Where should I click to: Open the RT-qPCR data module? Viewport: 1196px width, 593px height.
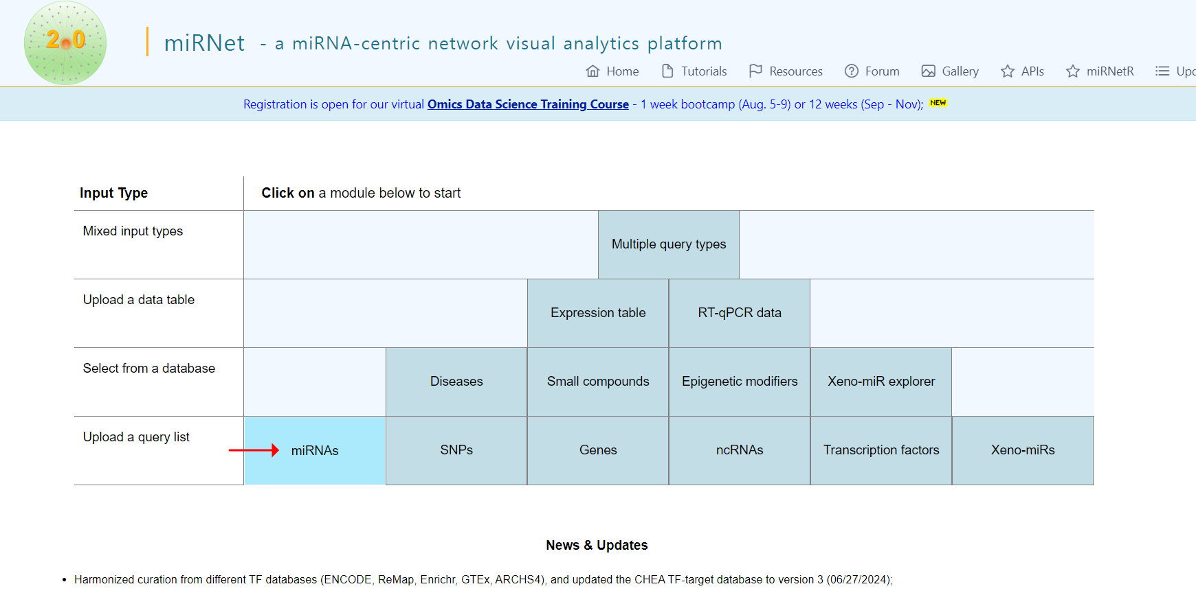tap(740, 313)
